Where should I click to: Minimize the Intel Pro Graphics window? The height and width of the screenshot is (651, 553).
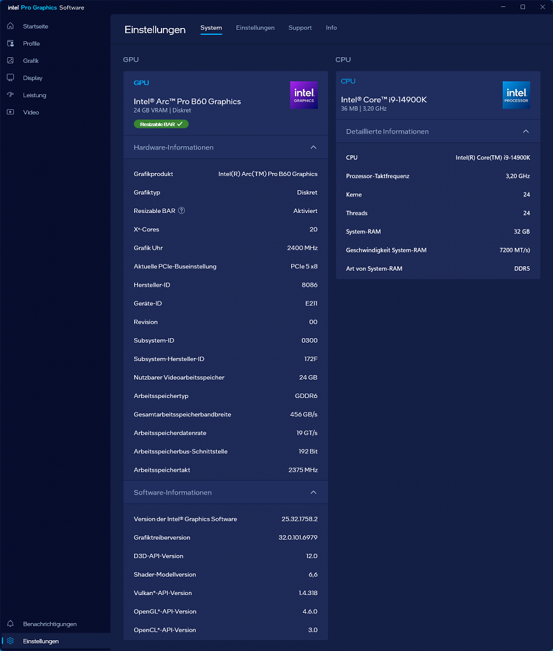click(x=503, y=7)
